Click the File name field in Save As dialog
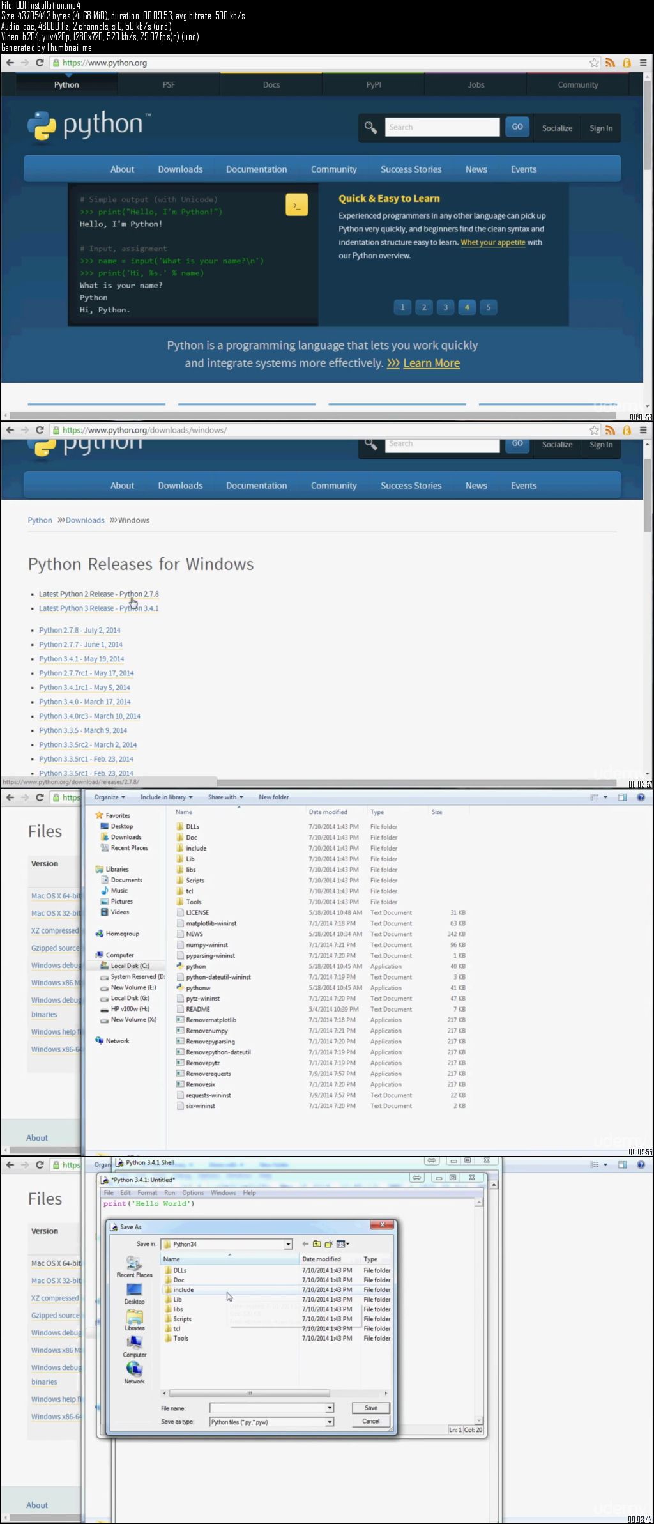Image resolution: width=654 pixels, height=1524 pixels. tap(268, 1408)
